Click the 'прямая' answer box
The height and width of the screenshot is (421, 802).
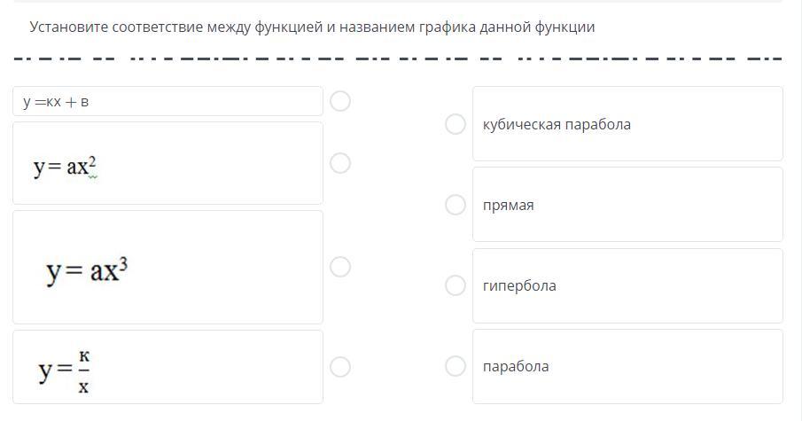(x=627, y=205)
